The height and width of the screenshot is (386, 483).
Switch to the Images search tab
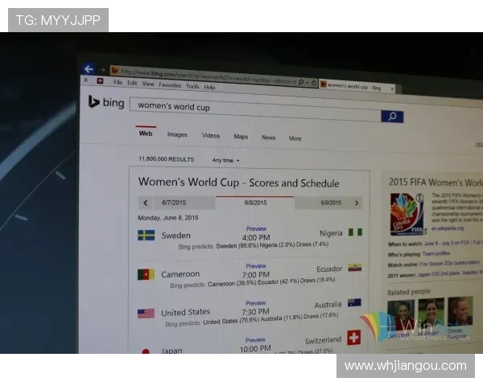pos(177,135)
